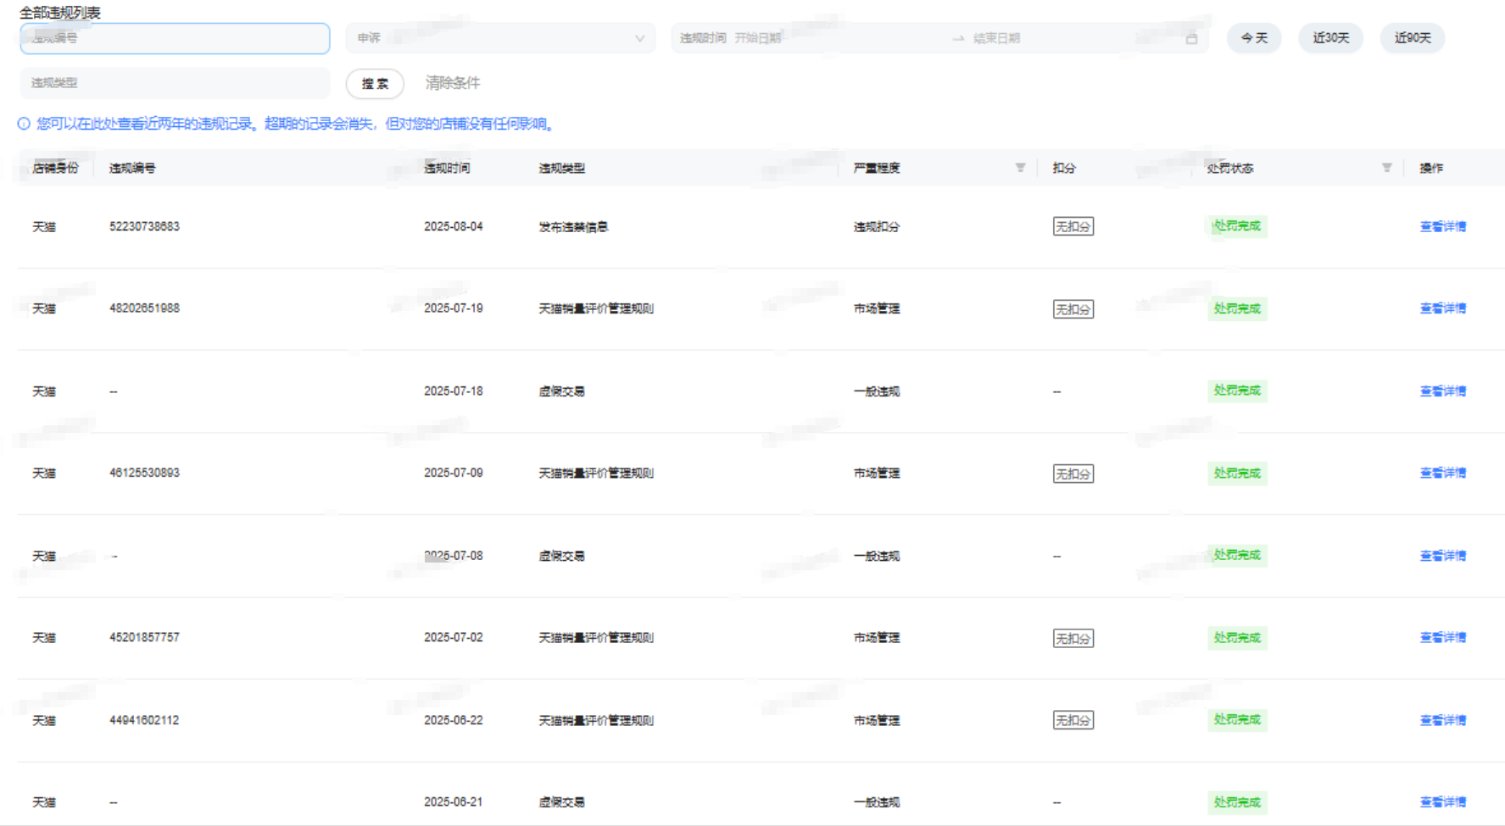The width and height of the screenshot is (1505, 826).
Task: Click the 违规编号 search input field
Action: pyautogui.click(x=175, y=38)
